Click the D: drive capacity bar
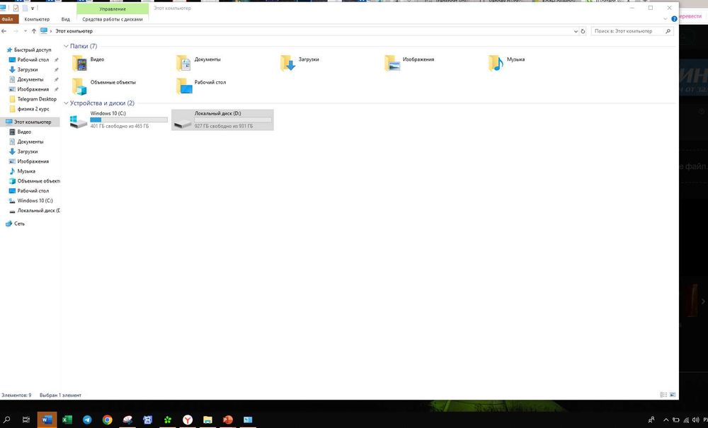 coord(233,120)
